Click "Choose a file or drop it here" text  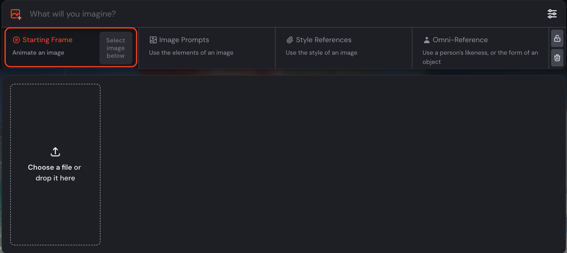pos(55,172)
